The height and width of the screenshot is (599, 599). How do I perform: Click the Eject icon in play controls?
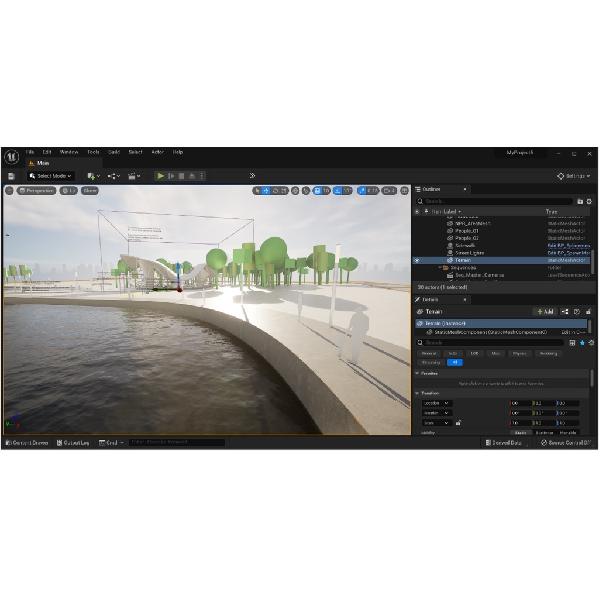pyautogui.click(x=191, y=176)
